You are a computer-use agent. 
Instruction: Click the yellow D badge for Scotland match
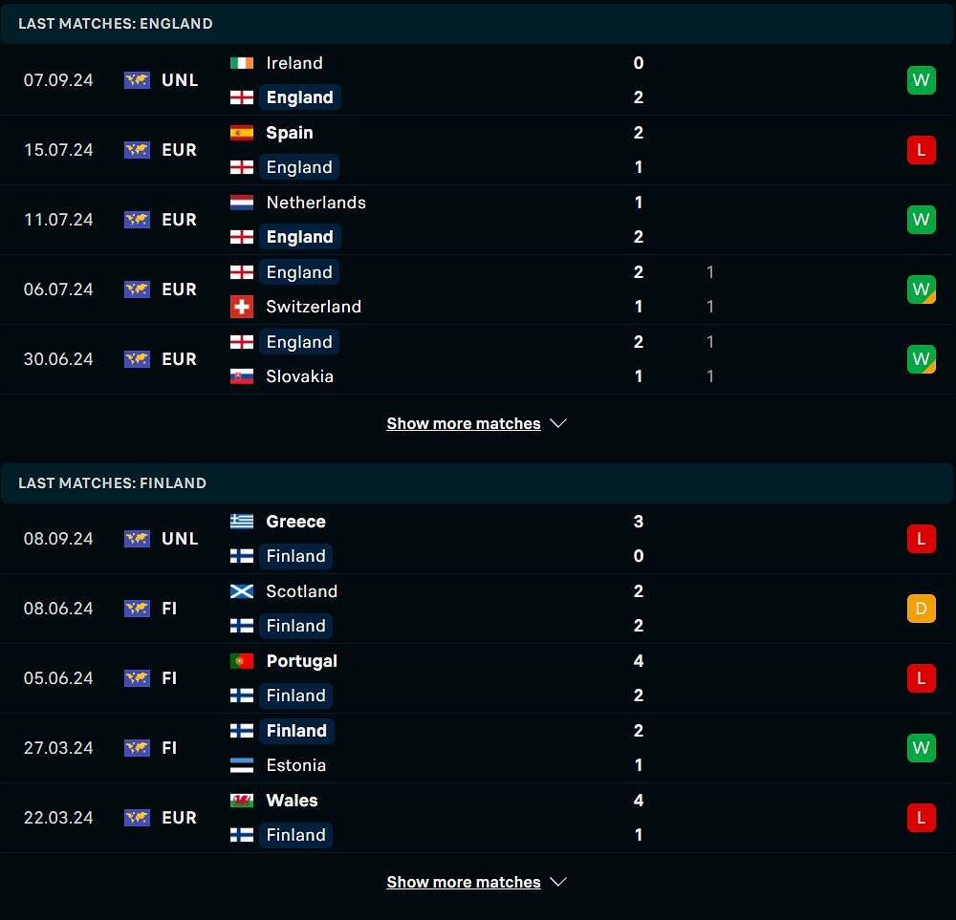(921, 609)
